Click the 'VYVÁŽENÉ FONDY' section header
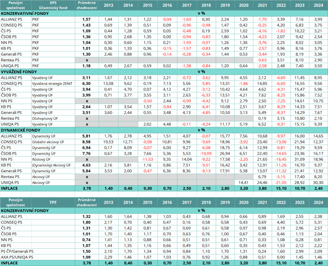The width and height of the screenshot is (328, 266). click(19, 72)
